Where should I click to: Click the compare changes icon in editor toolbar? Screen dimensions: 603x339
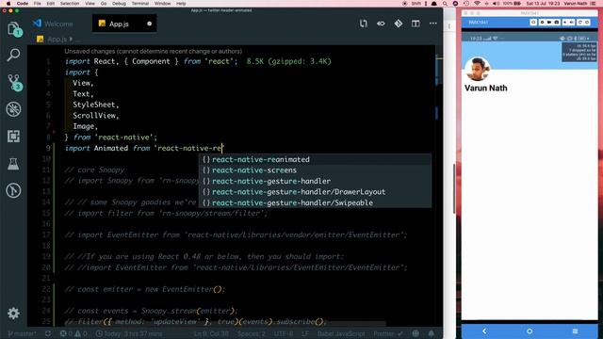coord(364,24)
